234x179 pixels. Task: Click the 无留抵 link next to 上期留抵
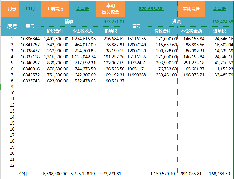click(x=83, y=9)
